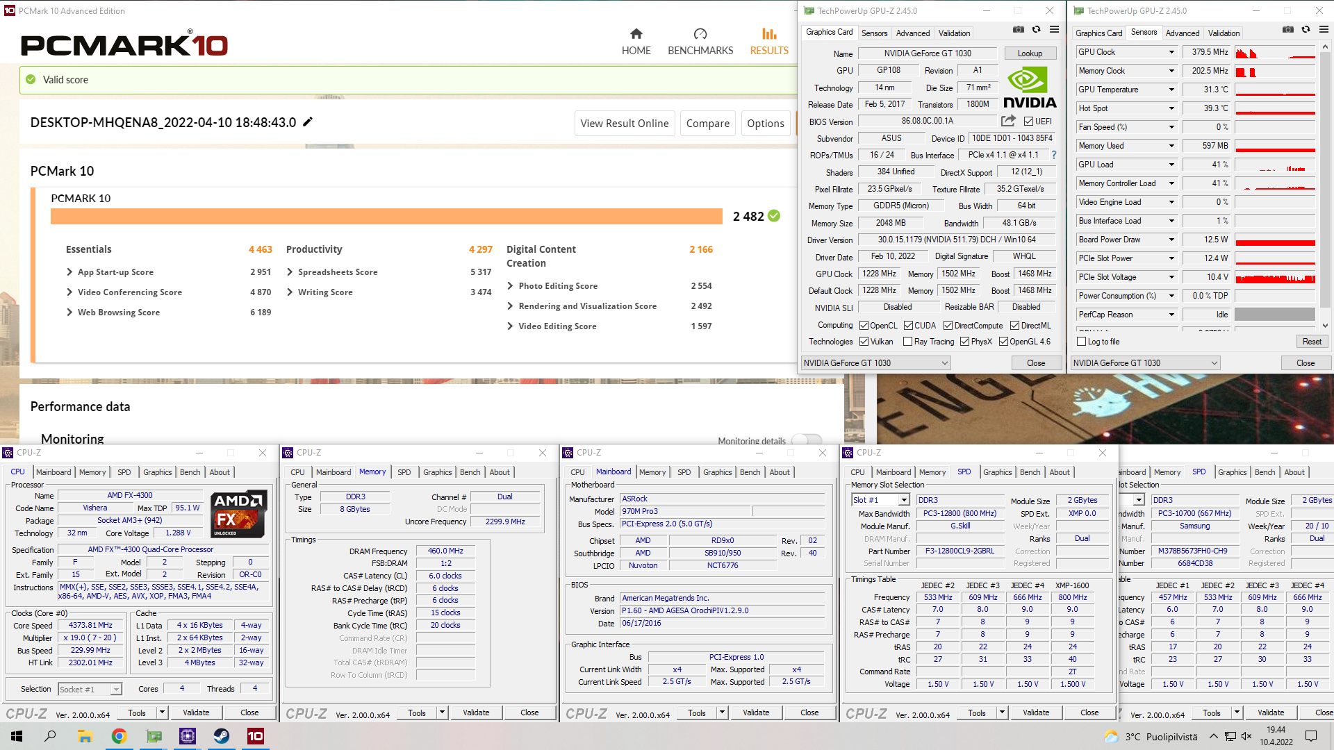1334x750 pixels.
Task: Toggle the Vulkan checkbox in GPU-Z
Action: coord(864,341)
